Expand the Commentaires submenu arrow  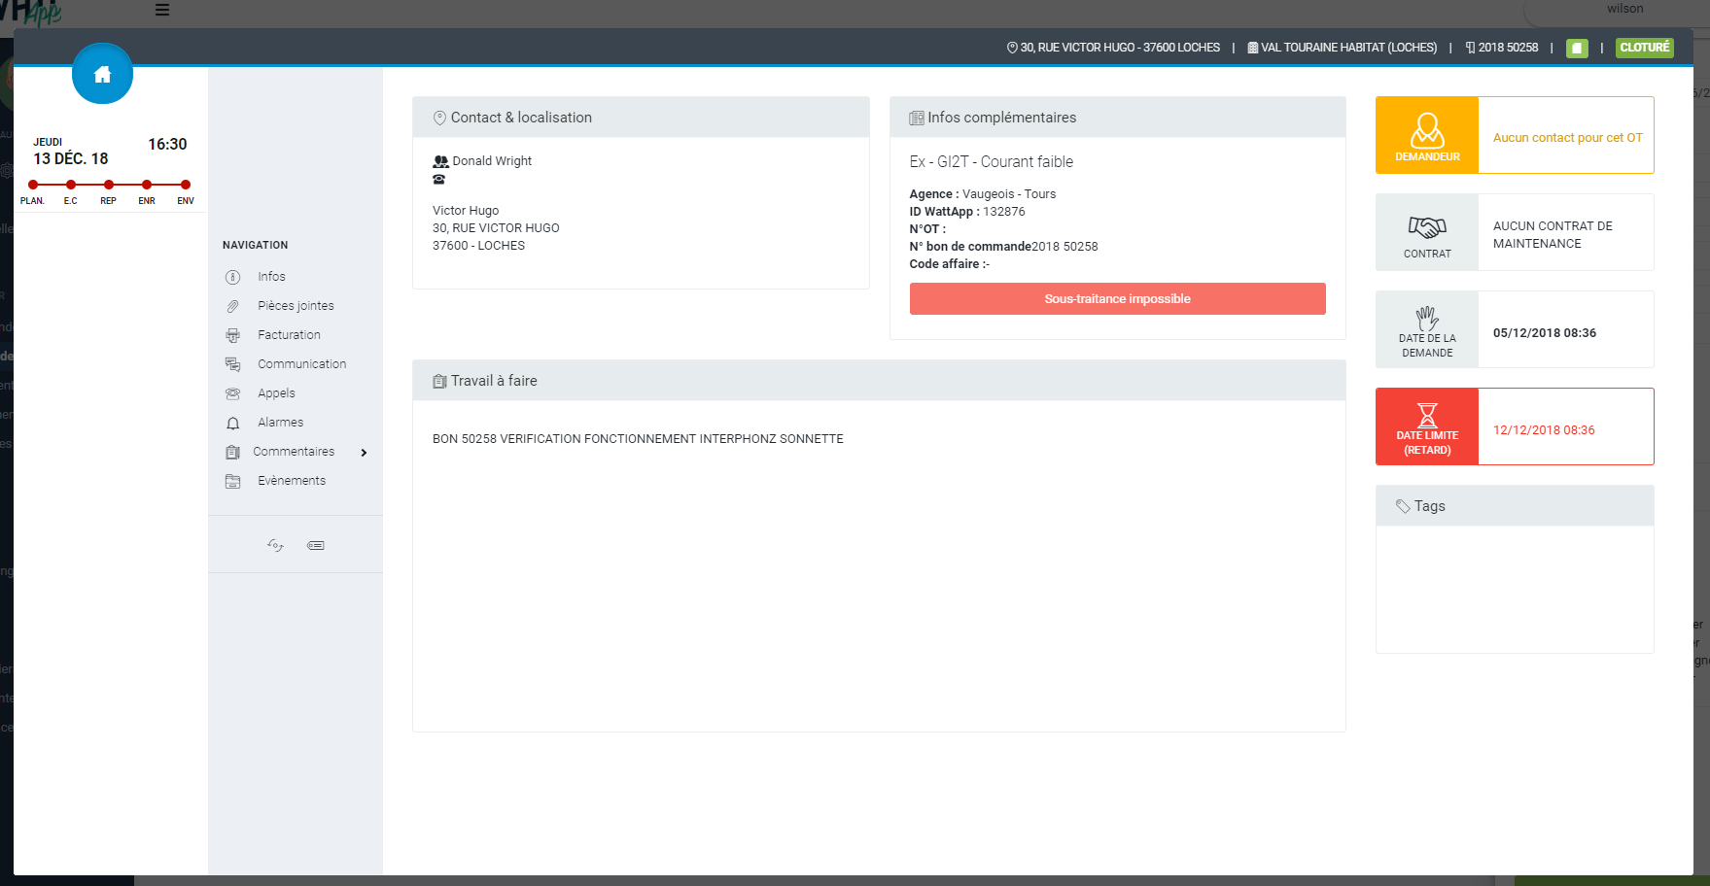click(x=364, y=453)
